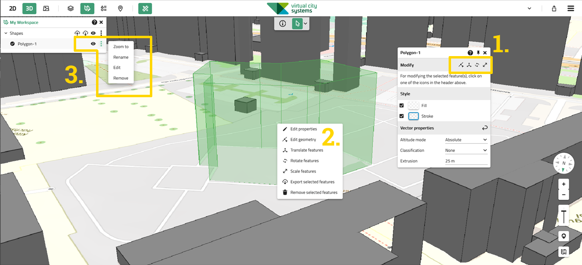Switch to 2D map view
The width and height of the screenshot is (582, 265).
(13, 8)
